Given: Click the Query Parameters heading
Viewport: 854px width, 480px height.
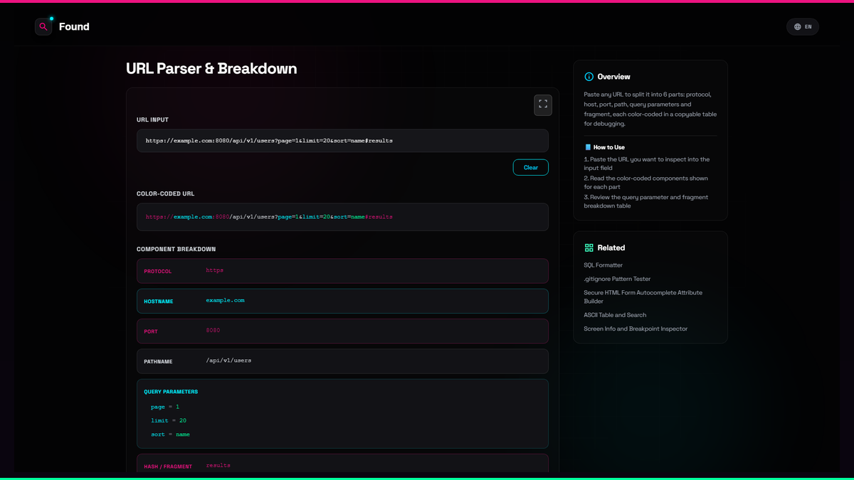Looking at the screenshot, I should coord(171,392).
